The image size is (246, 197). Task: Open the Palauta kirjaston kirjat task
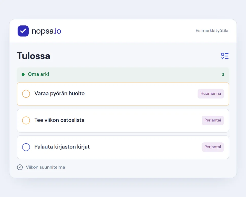click(123, 147)
